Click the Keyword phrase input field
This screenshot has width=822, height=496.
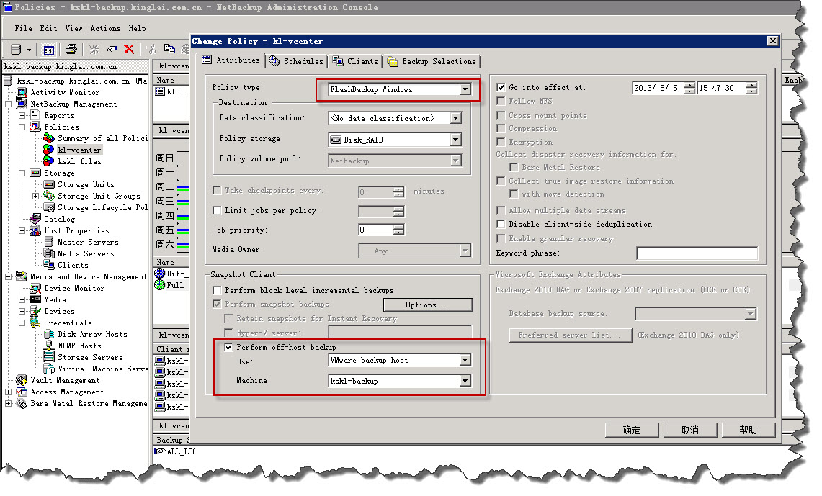pos(697,253)
